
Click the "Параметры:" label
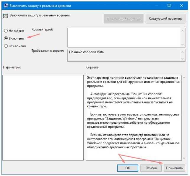(x=12, y=67)
